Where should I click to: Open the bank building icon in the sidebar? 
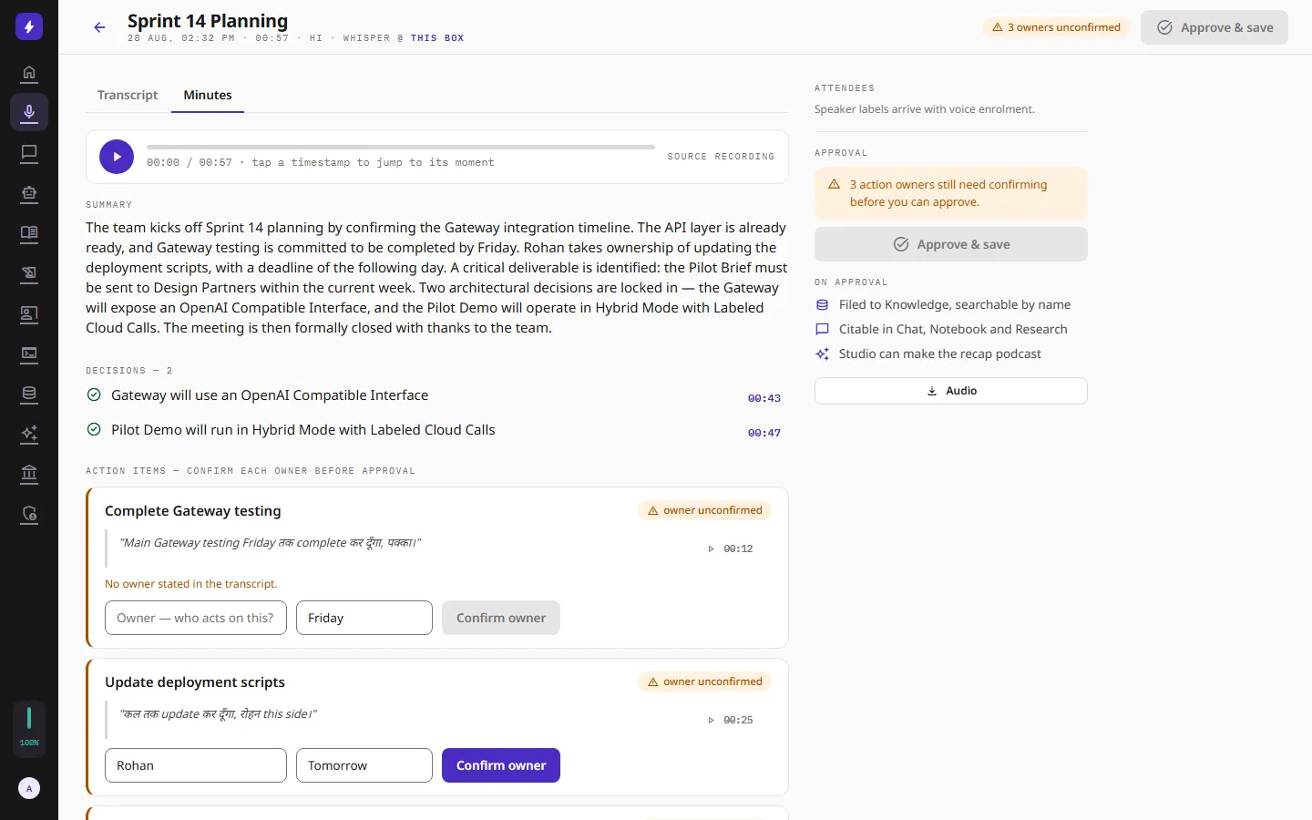tap(29, 474)
